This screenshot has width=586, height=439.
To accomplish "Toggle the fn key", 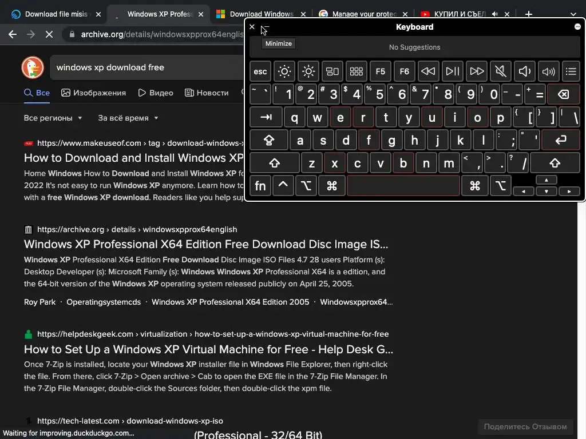I will (x=260, y=186).
